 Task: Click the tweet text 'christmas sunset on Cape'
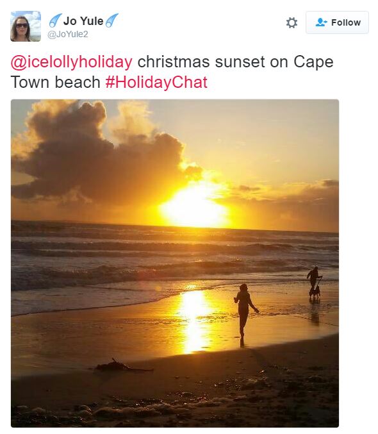(236, 62)
